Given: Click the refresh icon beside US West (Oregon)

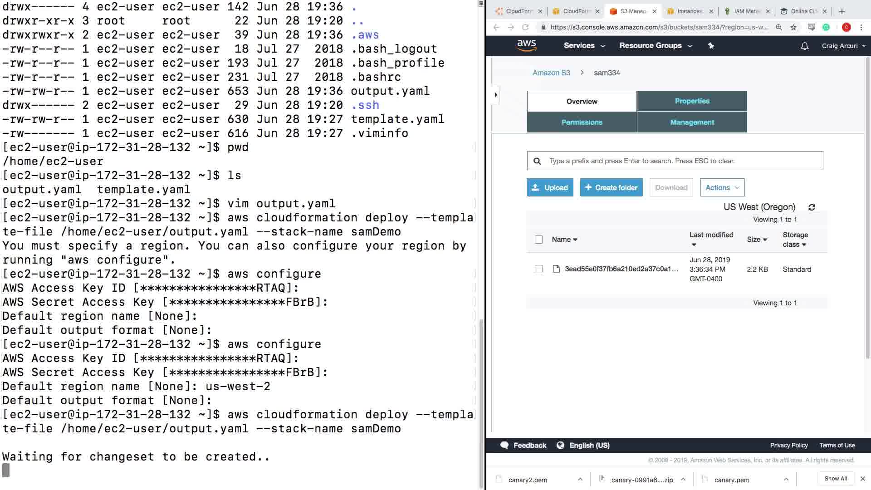Looking at the screenshot, I should tap(812, 207).
